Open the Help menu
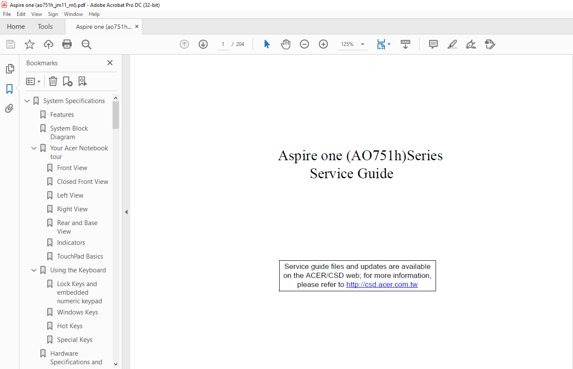The image size is (573, 369). click(94, 14)
